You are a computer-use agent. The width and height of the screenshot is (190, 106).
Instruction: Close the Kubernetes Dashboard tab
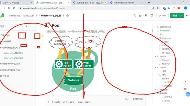click(143, 3)
